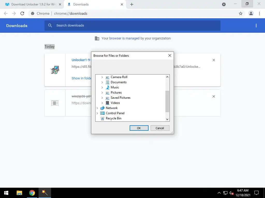The height and width of the screenshot is (198, 265).
Task: Open the Downloads page more-actions menu
Action: (x=256, y=26)
